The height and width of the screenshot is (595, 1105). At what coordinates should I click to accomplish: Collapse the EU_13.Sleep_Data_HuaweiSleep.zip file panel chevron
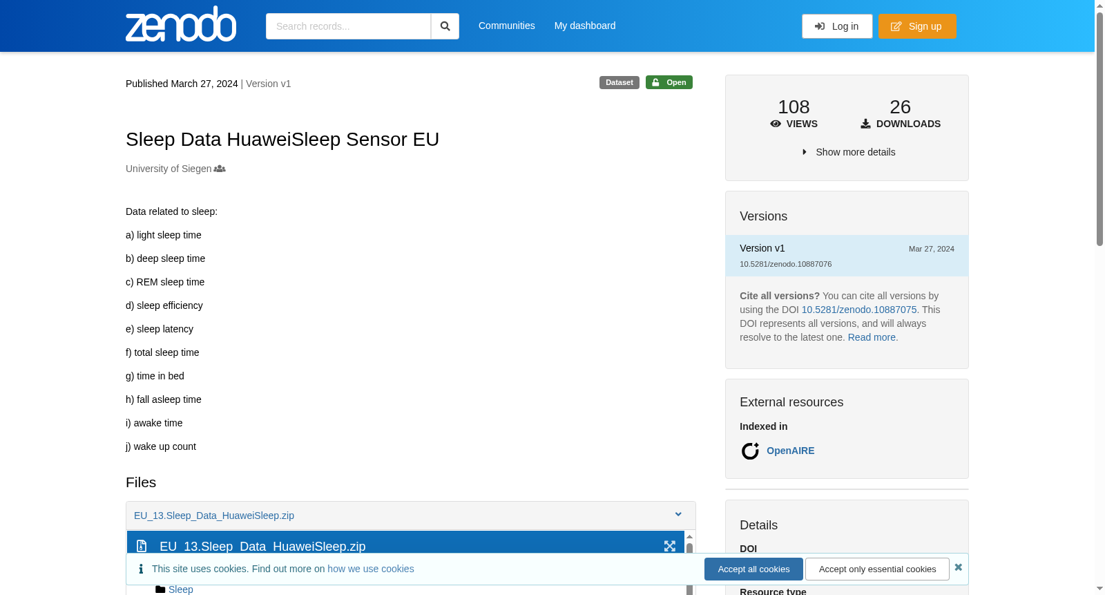678,514
